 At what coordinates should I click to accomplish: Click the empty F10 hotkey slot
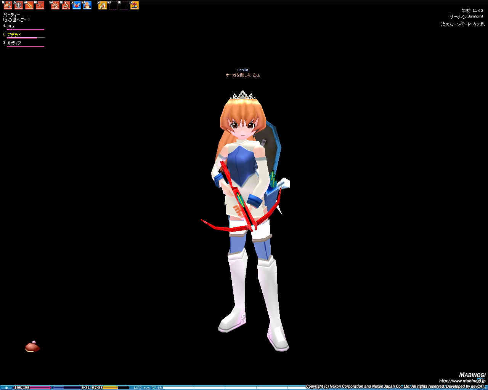tap(113, 5)
